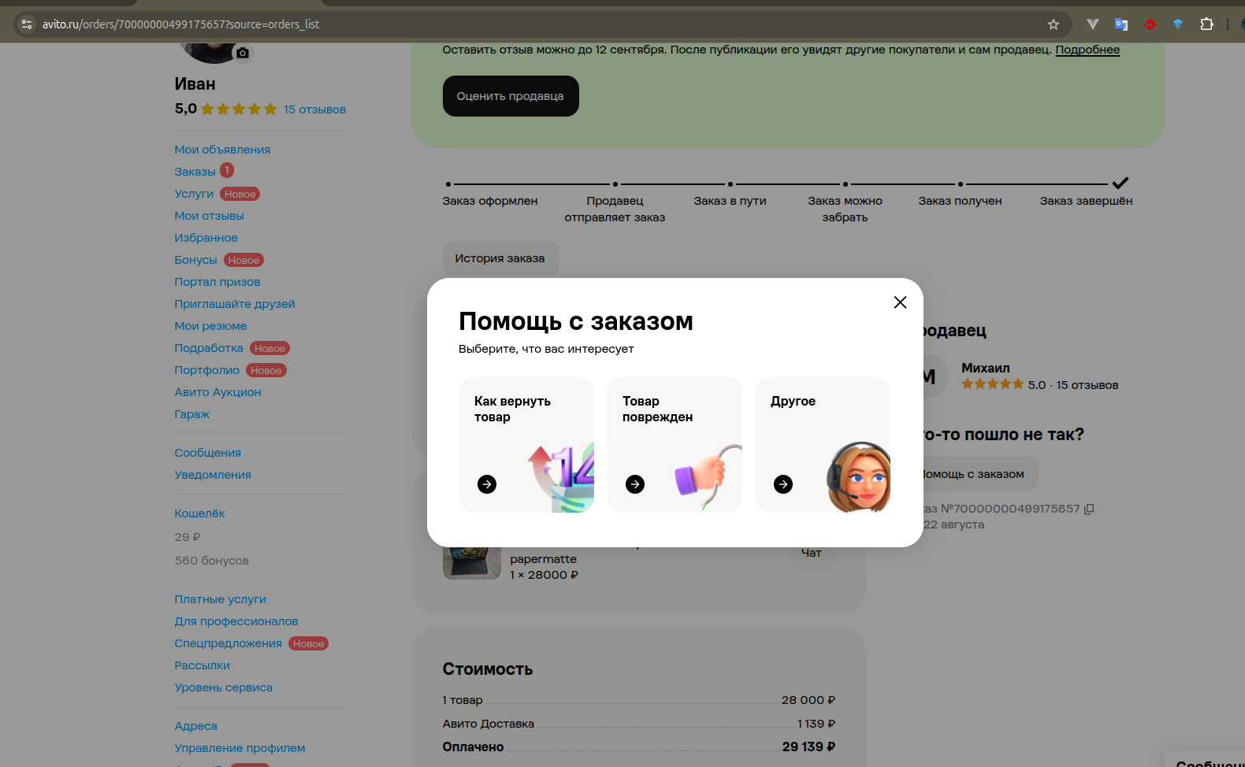Click the "Заказ в пути" progress step
This screenshot has height=767, width=1245.
(x=730, y=201)
